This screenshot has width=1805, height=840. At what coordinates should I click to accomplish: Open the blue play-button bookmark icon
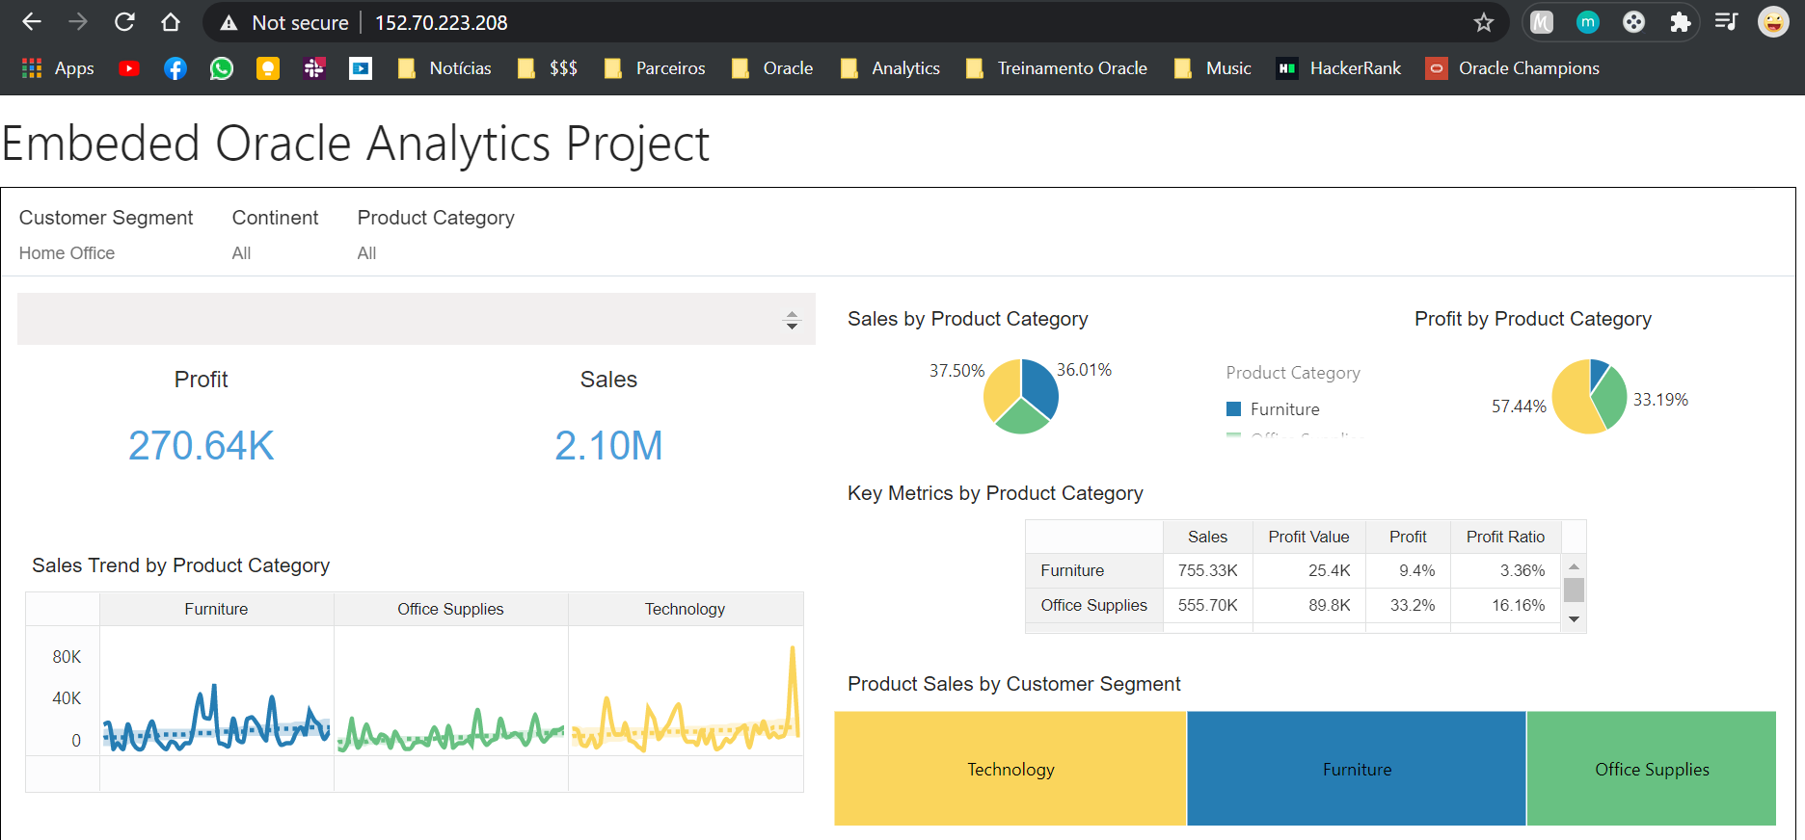[361, 68]
